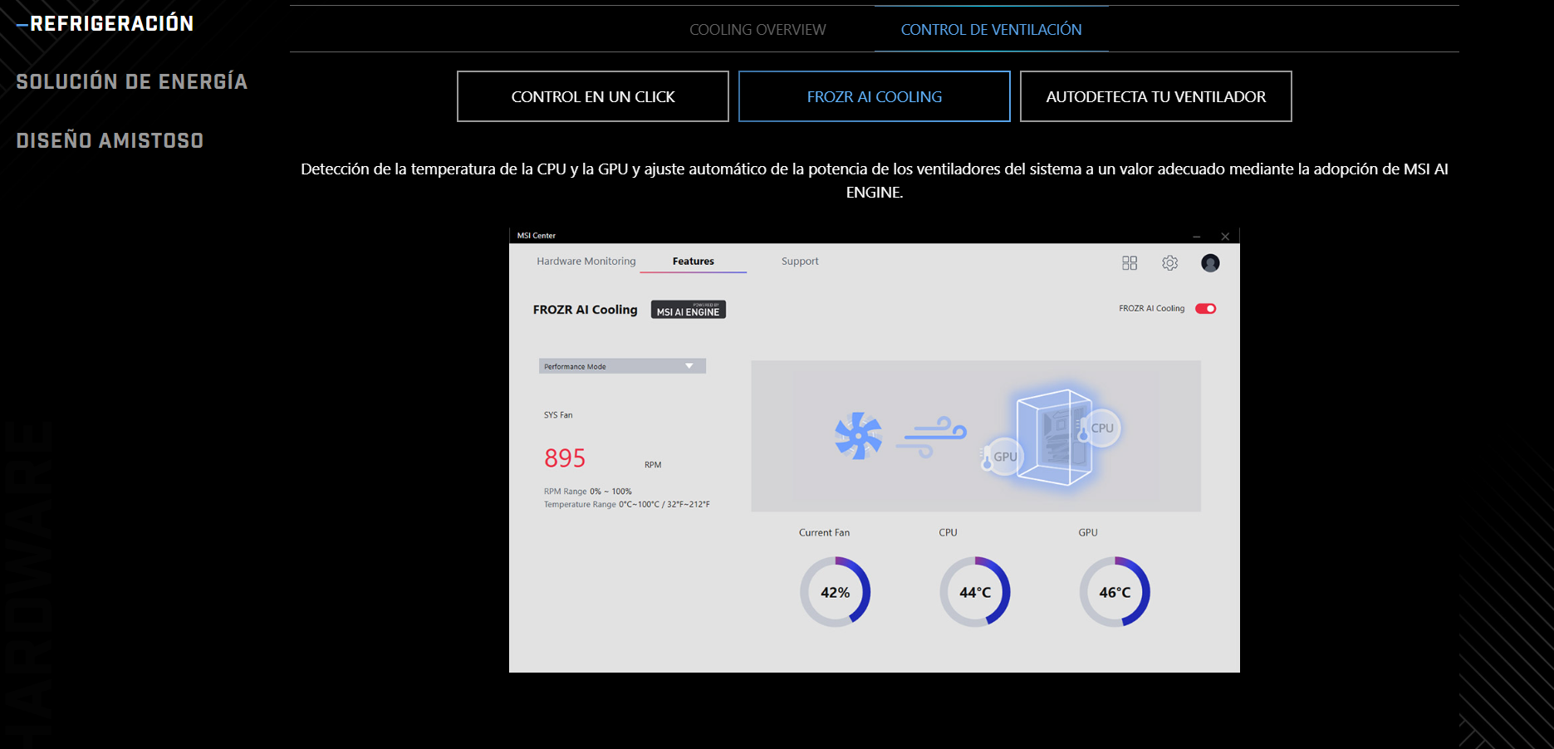Click the Control en un Click button
Viewport: 1554px width, 749px height.
tap(593, 96)
